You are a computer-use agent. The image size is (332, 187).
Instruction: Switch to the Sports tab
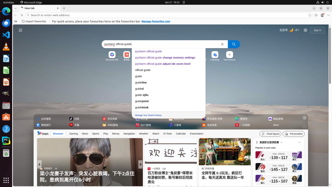pos(95,134)
